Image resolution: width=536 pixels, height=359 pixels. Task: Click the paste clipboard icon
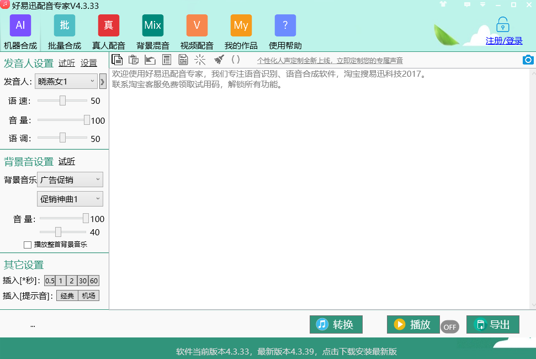click(134, 60)
